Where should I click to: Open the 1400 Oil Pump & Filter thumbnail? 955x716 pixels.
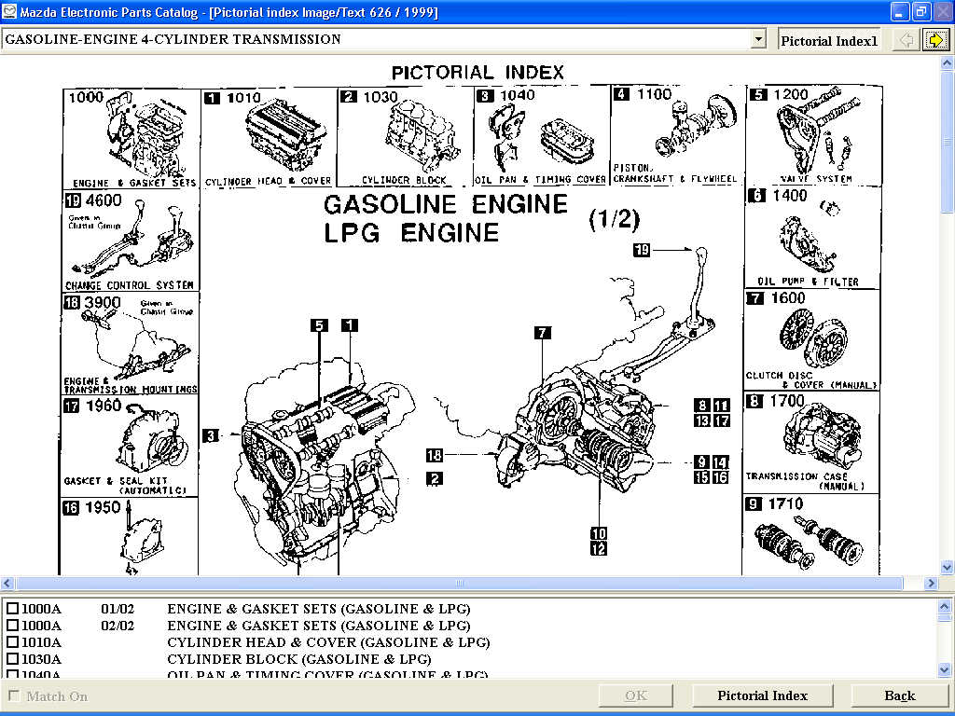pos(812,238)
